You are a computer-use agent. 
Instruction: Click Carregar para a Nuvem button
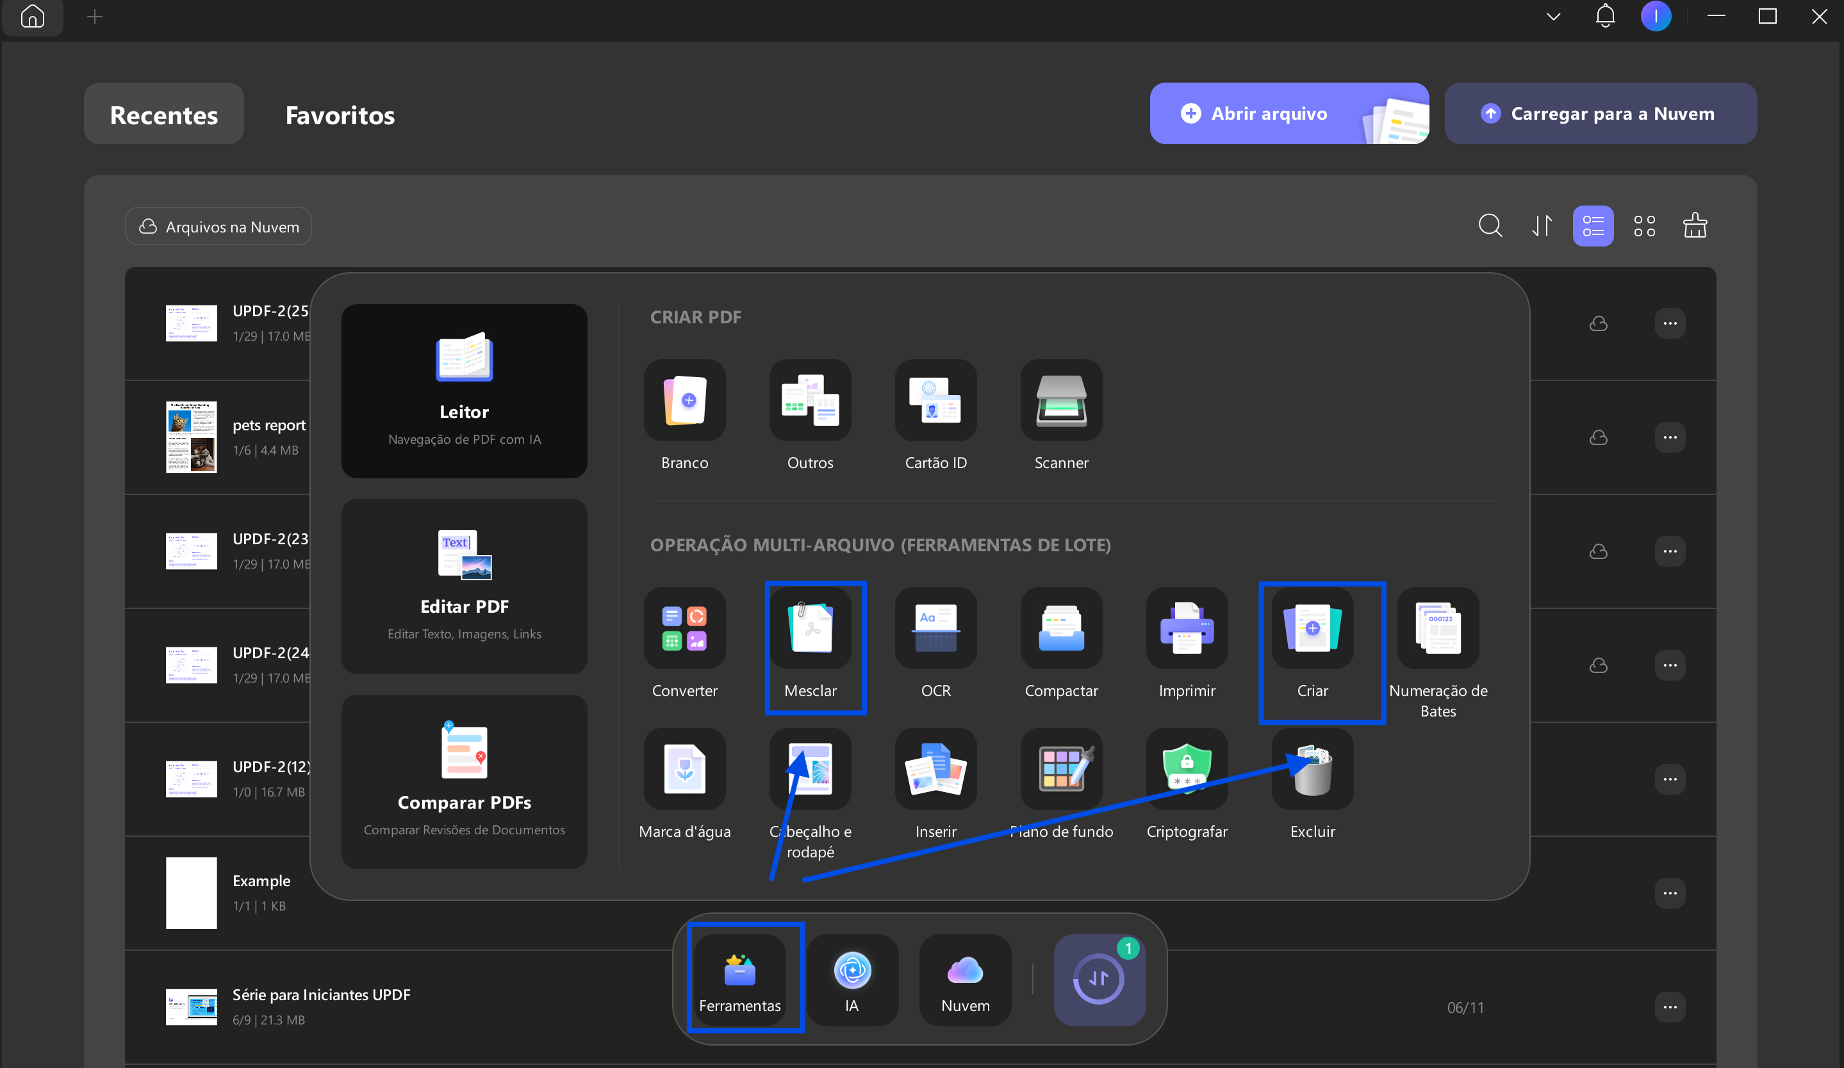1601,113
